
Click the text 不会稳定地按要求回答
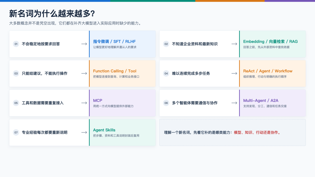coord(41,44)
